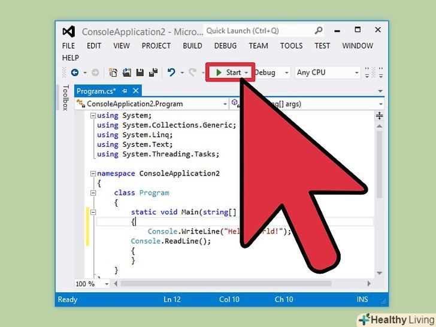Open the document tab list dropdown arrow

(x=380, y=91)
